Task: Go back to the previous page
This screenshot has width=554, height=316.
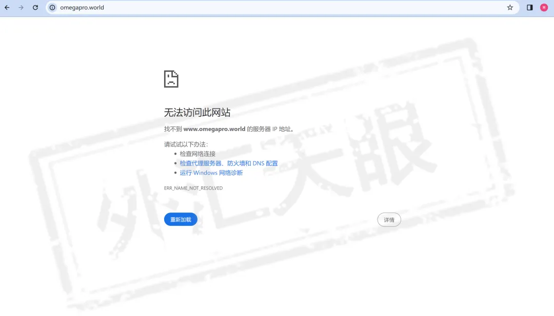Action: click(7, 7)
